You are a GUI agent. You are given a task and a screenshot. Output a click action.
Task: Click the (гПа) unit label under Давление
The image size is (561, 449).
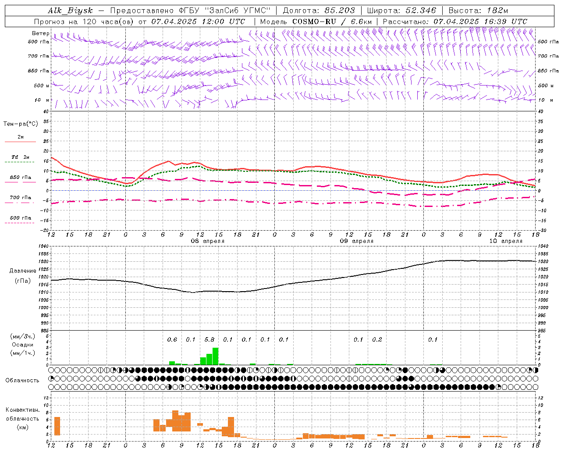pyautogui.click(x=23, y=281)
